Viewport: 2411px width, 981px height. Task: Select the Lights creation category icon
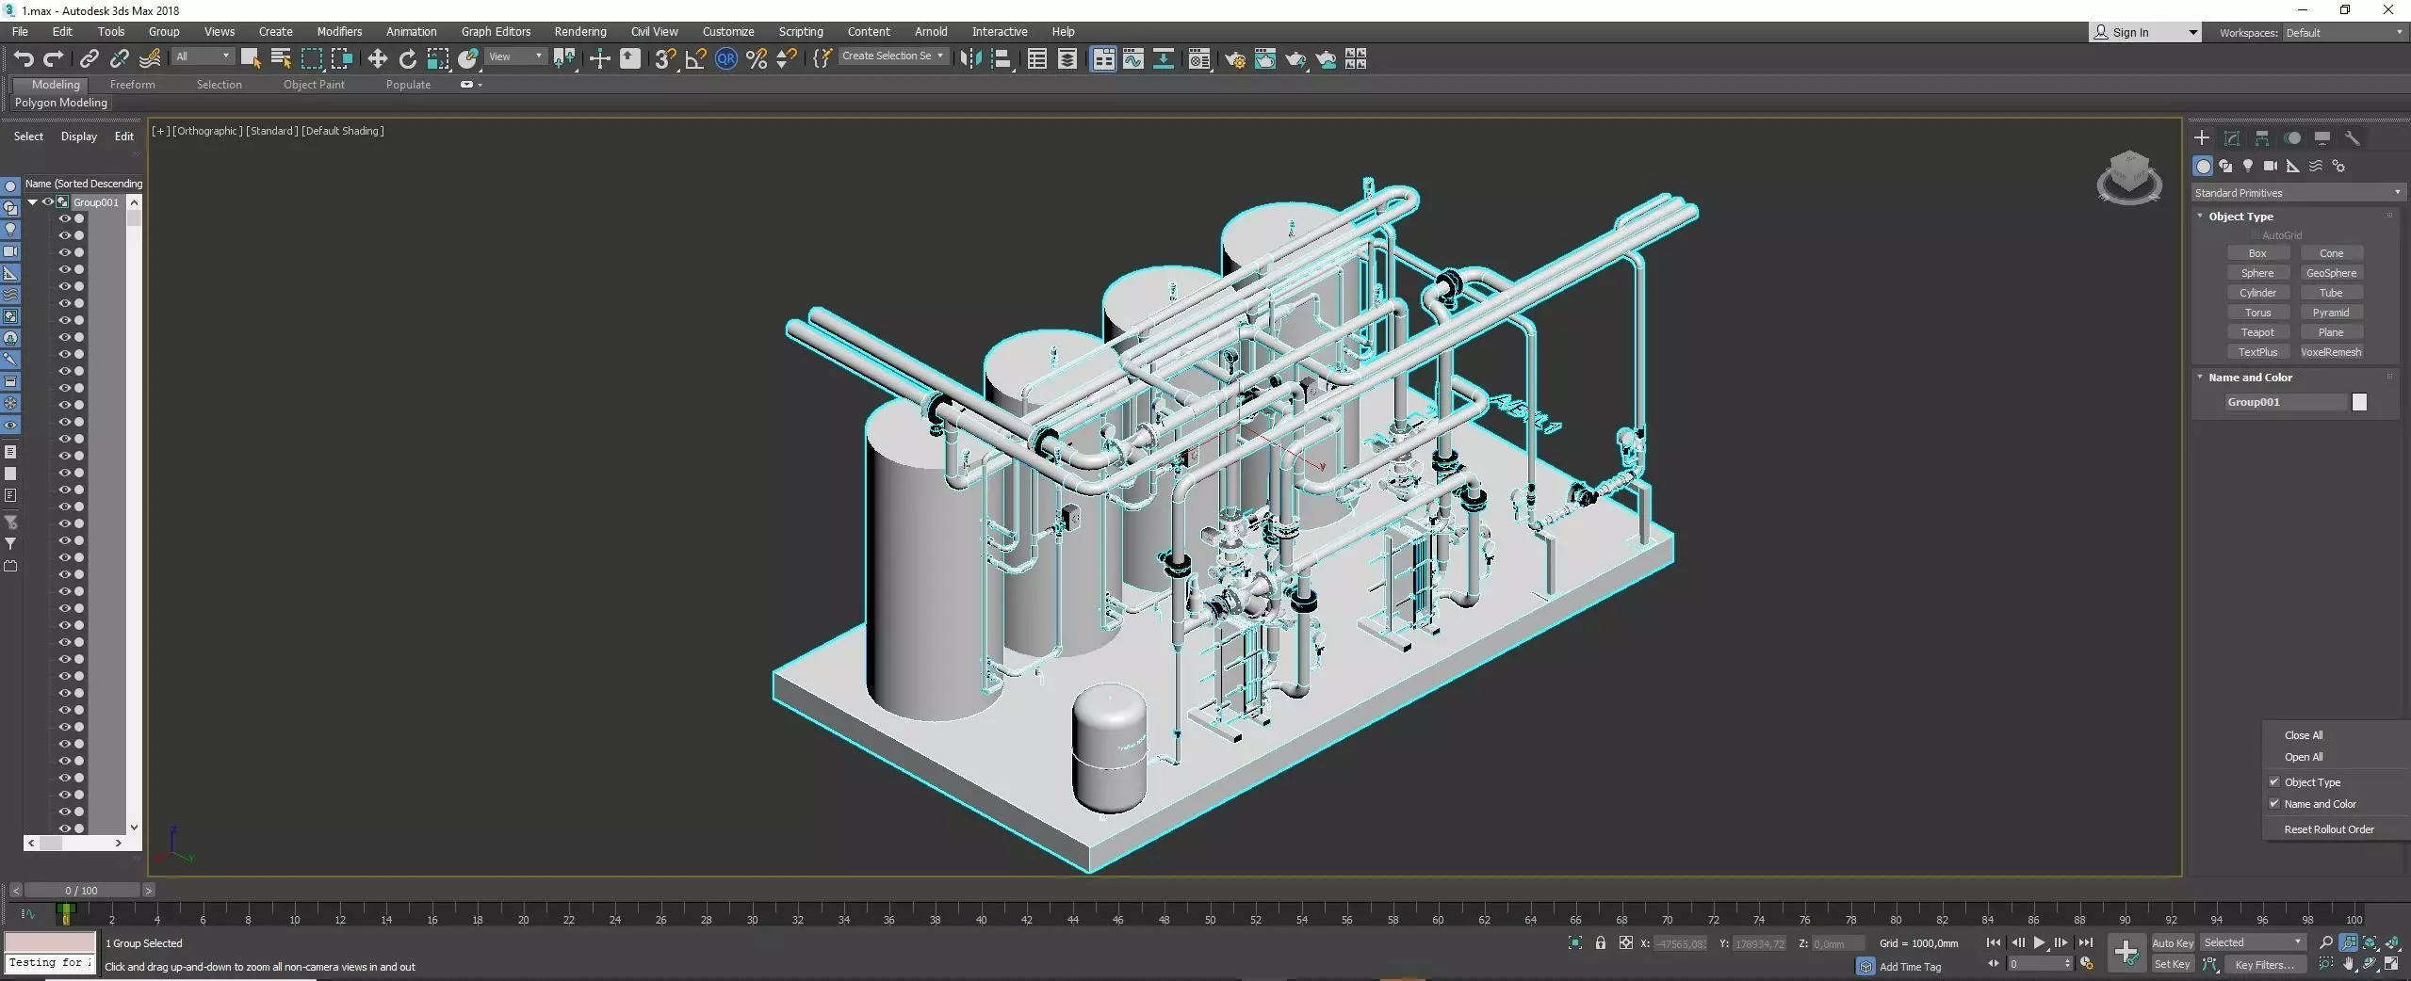(x=2248, y=166)
